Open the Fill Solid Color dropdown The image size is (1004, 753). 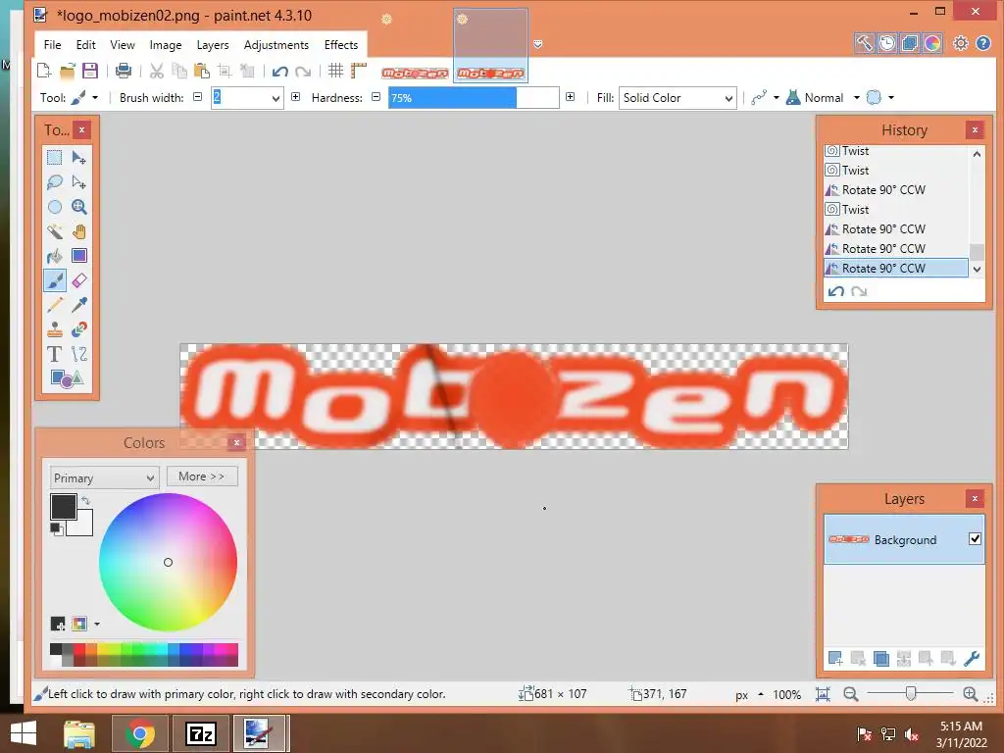tap(678, 98)
